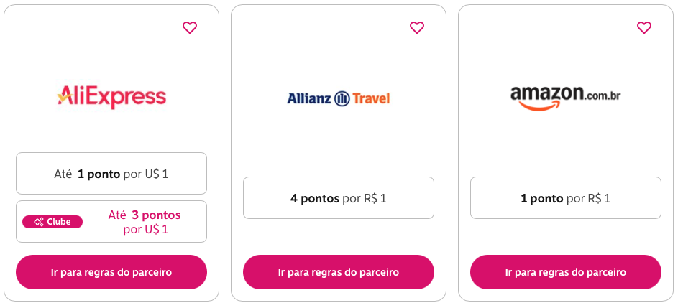Click Amazon's "1 ponto por R$ 1" box
678x308 pixels.
[x=566, y=198]
